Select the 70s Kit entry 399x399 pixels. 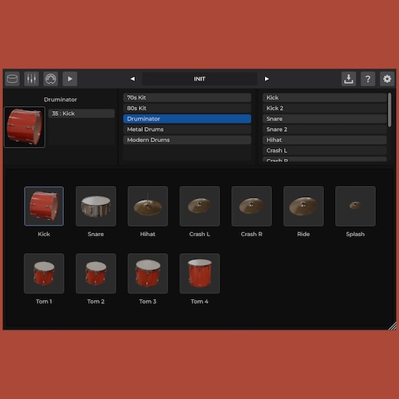pyautogui.click(x=187, y=97)
